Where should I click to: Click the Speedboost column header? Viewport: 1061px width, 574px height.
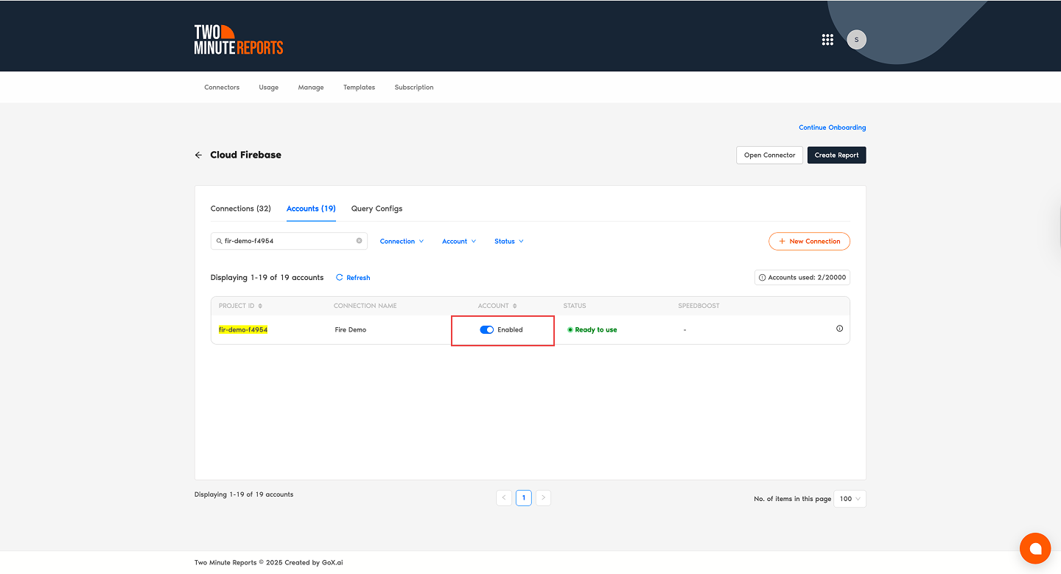click(699, 306)
